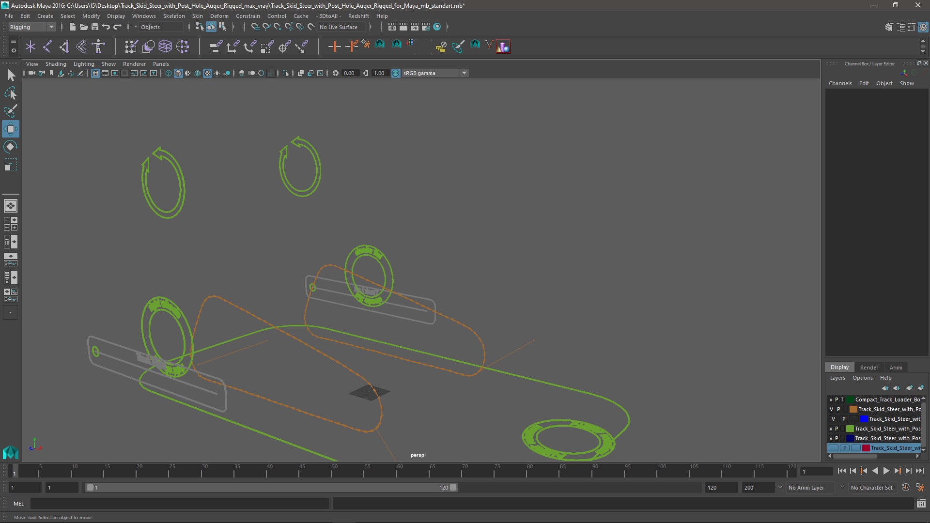The width and height of the screenshot is (930, 523).
Task: Click the red color swatch of the selected layer
Action: tap(866, 448)
